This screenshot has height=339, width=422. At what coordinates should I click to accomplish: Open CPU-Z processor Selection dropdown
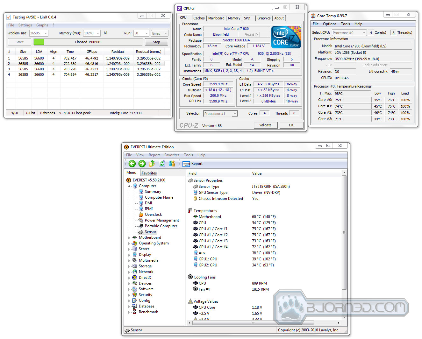pos(235,114)
